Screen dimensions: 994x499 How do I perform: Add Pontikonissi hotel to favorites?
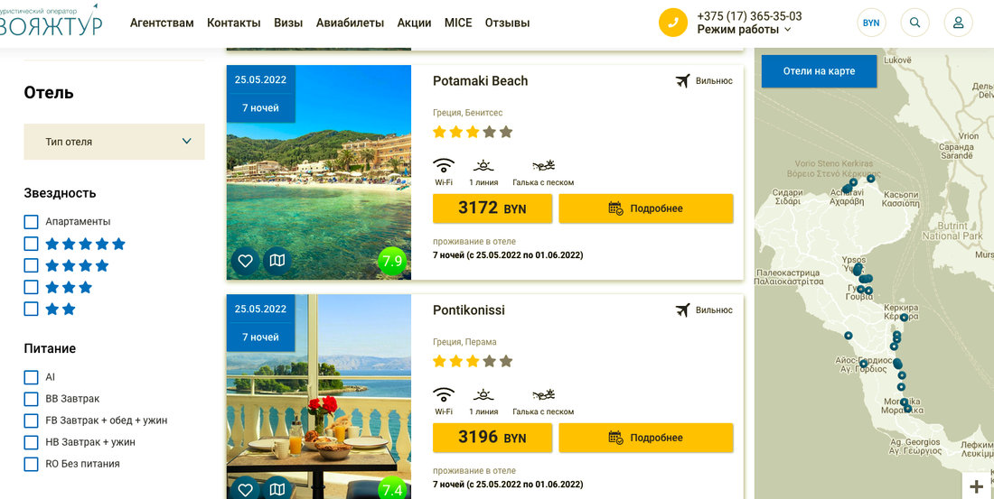tap(245, 489)
